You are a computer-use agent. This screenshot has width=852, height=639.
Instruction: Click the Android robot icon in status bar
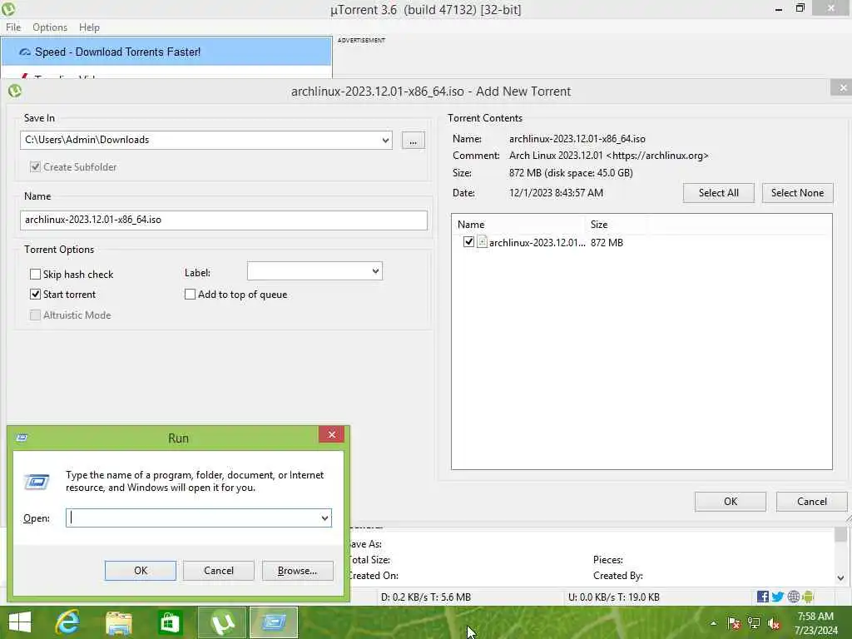(808, 597)
